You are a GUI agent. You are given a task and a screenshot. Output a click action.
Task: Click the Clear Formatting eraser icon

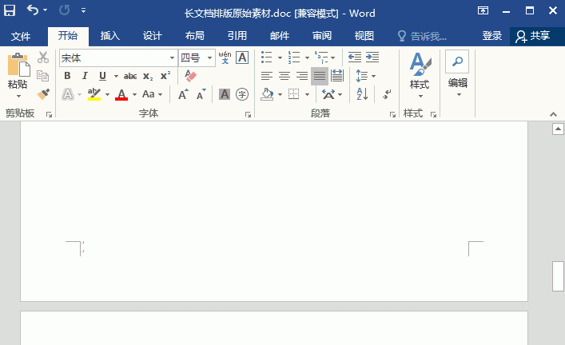pyautogui.click(x=190, y=76)
